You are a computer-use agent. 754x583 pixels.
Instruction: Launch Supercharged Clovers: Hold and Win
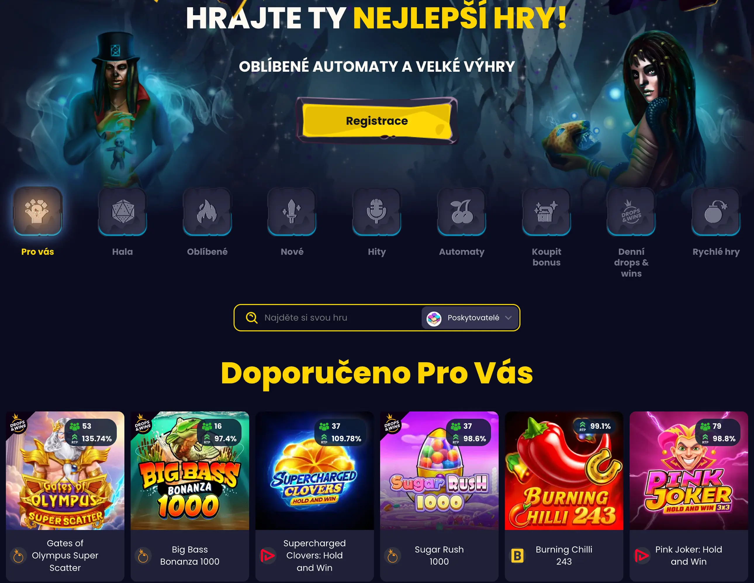314,470
